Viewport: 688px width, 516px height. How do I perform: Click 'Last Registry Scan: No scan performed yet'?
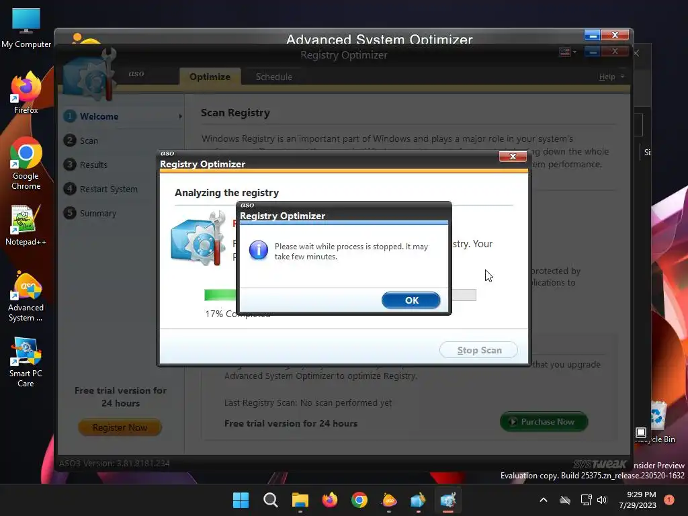tap(308, 403)
